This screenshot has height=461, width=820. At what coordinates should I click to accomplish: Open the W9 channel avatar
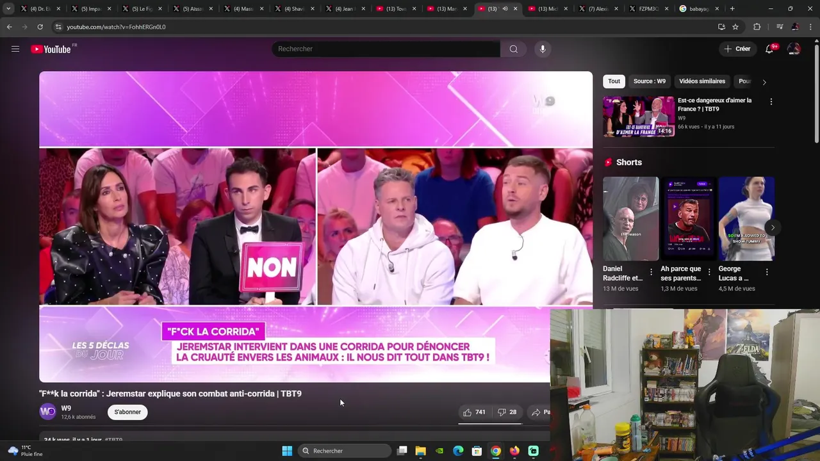pyautogui.click(x=47, y=412)
